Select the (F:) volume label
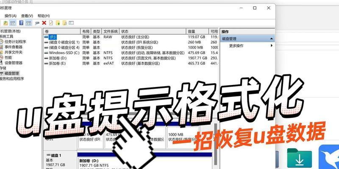The width and height of the screenshot is (339, 169). [x=53, y=37]
